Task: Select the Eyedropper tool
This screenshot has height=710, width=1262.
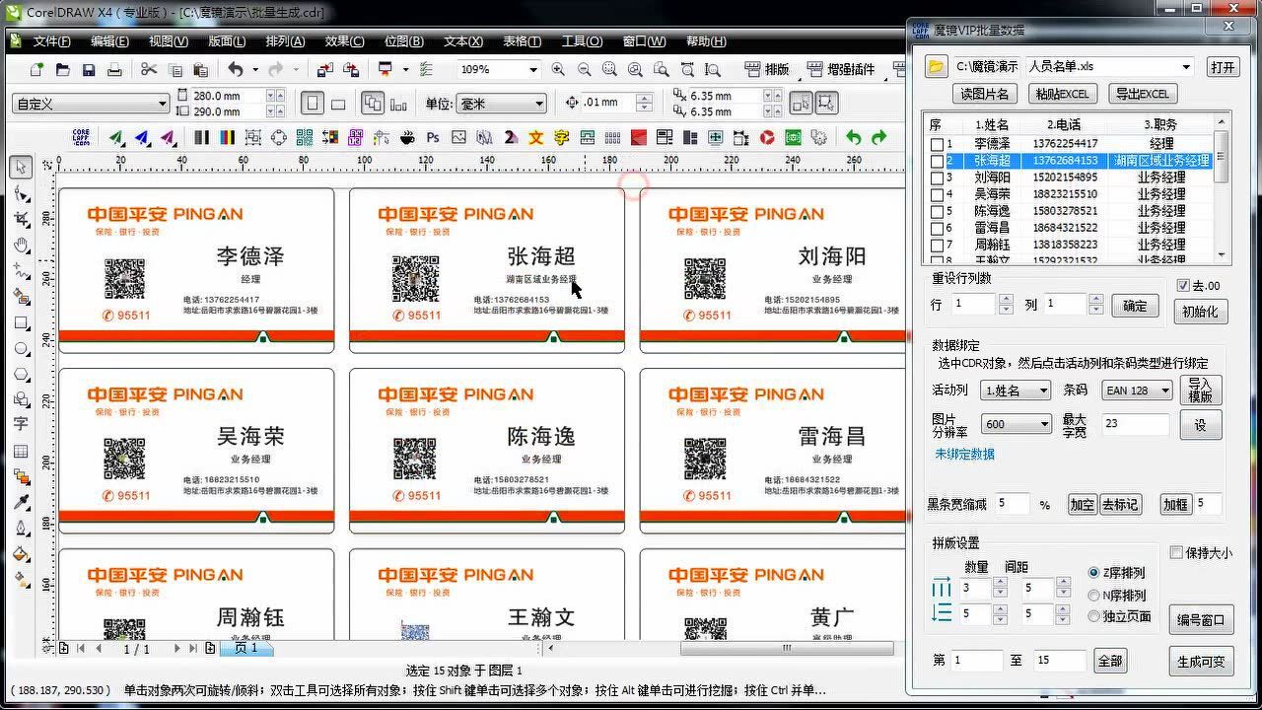Action: click(x=21, y=502)
